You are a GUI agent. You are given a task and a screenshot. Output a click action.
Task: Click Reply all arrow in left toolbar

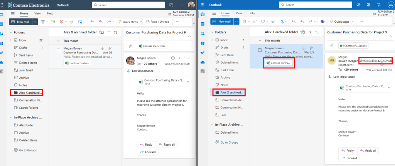click(x=101, y=22)
